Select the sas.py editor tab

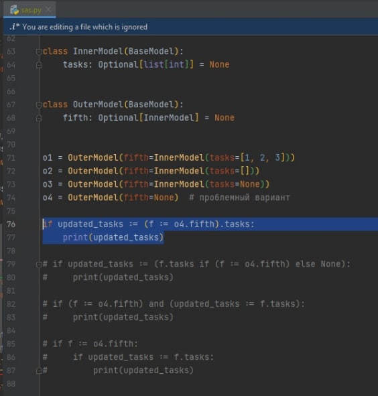coord(29,10)
